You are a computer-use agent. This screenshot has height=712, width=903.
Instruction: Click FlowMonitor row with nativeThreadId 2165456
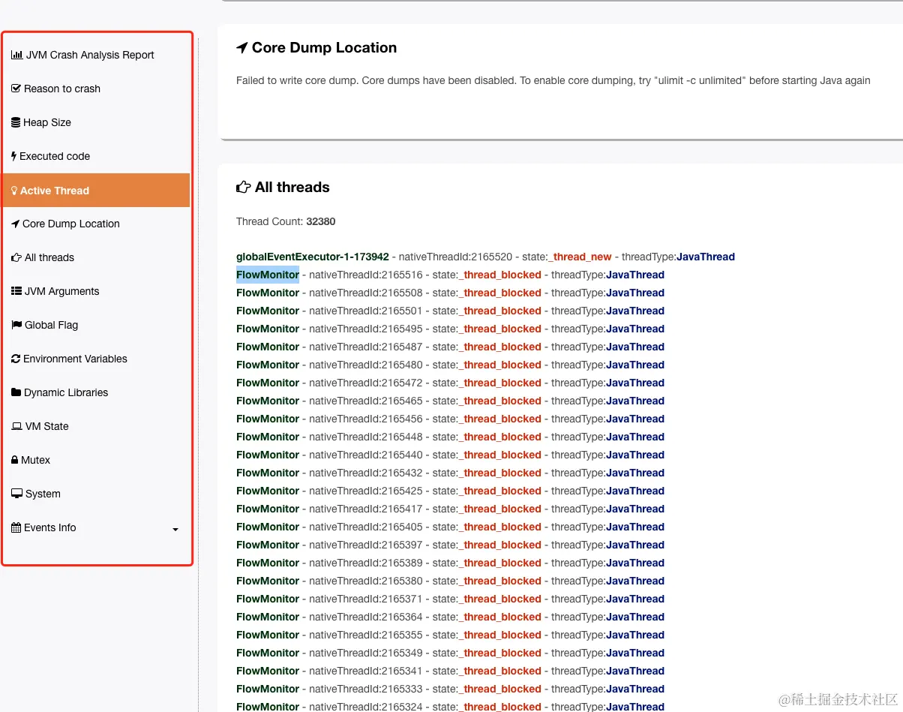pyautogui.click(x=450, y=419)
